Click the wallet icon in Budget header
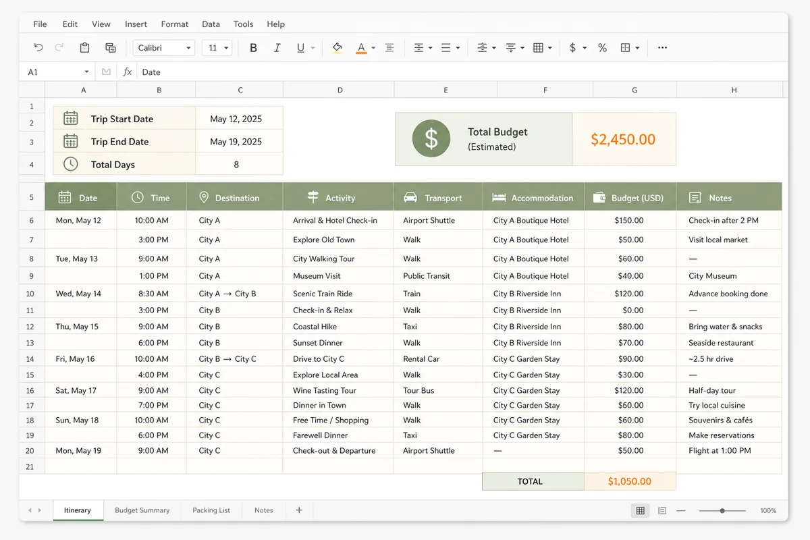 (x=599, y=198)
